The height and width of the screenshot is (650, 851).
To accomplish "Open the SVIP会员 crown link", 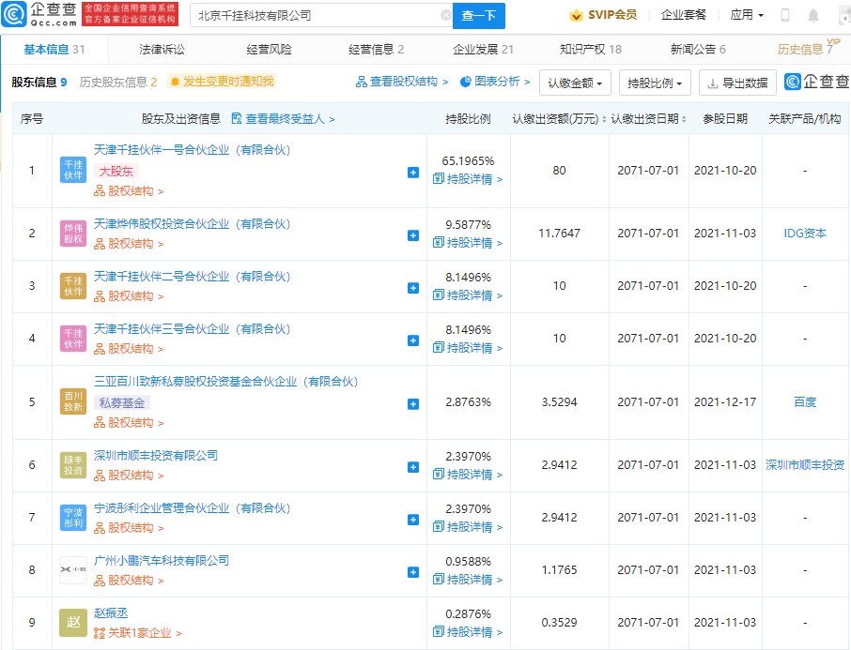I will pos(603,15).
